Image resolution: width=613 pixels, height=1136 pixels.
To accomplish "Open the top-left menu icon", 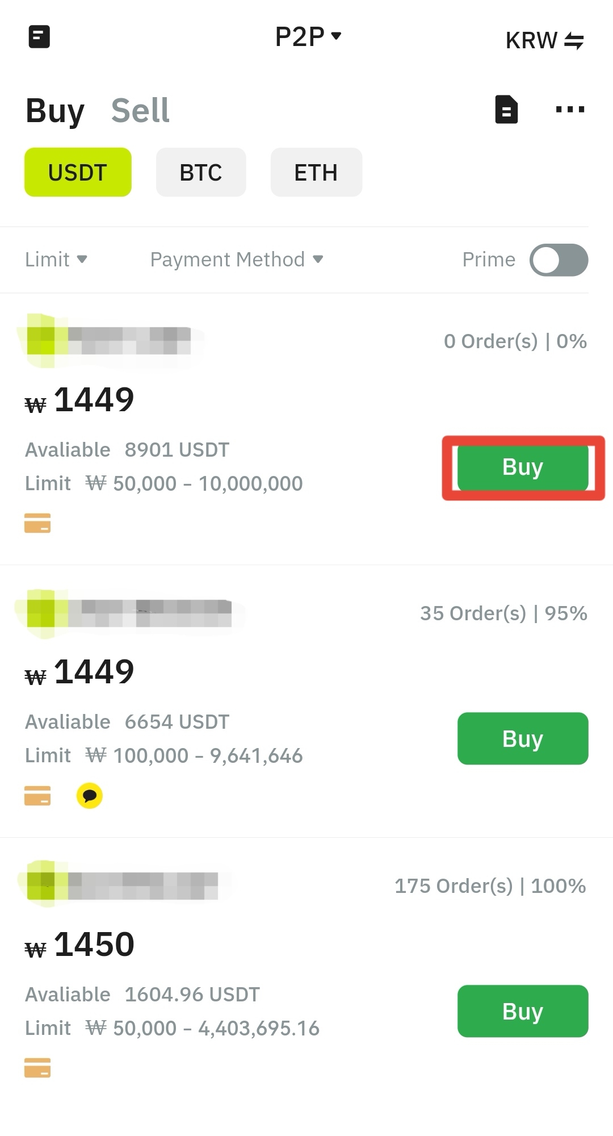I will click(x=39, y=37).
